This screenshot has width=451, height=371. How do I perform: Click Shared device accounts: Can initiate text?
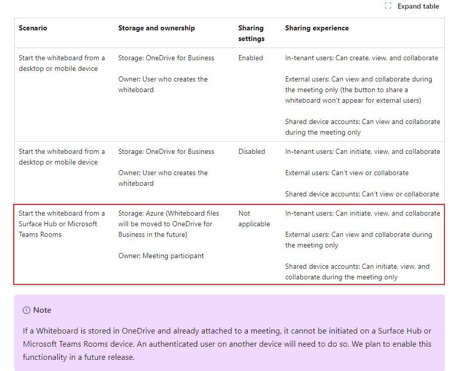357,272
